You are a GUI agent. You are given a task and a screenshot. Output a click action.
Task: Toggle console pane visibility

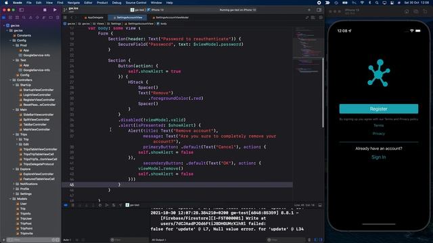coord(321,240)
